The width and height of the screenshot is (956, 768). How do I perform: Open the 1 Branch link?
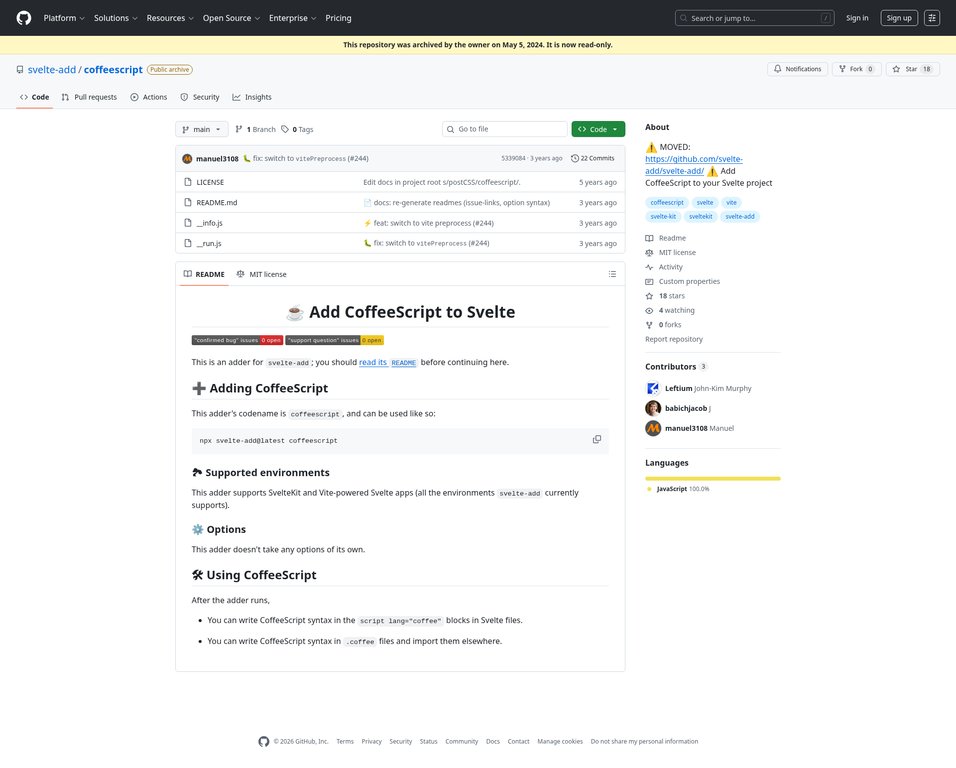coord(255,129)
